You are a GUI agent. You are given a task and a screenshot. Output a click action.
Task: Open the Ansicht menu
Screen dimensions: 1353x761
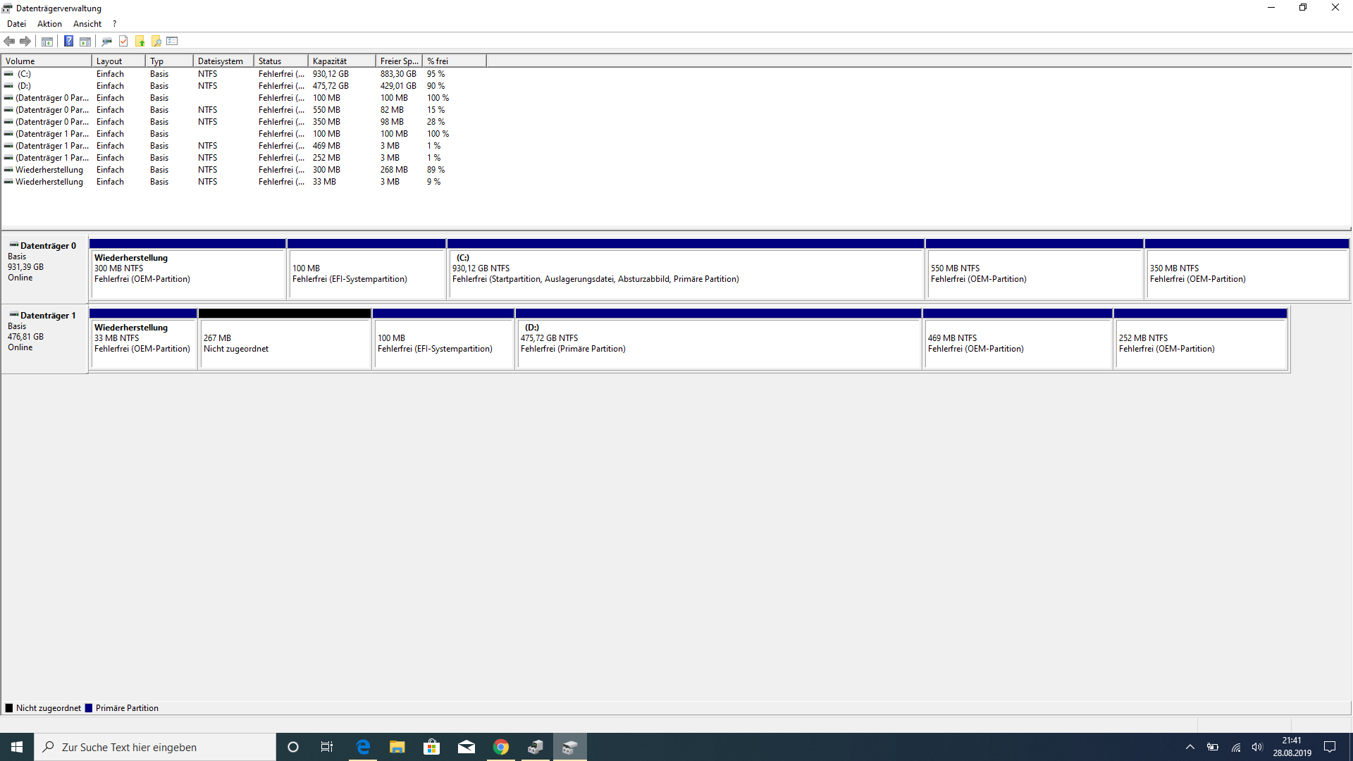pyautogui.click(x=87, y=24)
